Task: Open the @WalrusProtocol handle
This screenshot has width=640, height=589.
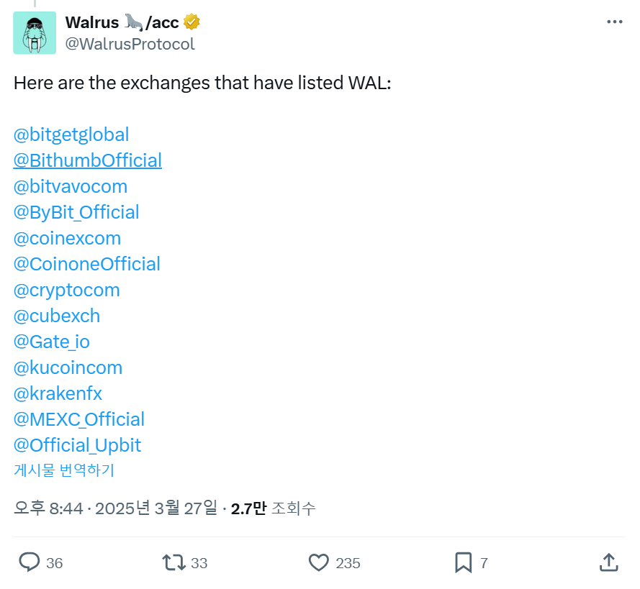Action: tap(130, 44)
